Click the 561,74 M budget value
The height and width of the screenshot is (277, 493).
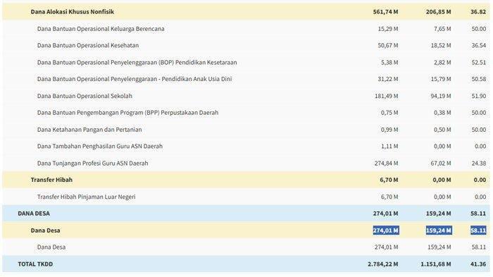[x=385, y=12]
